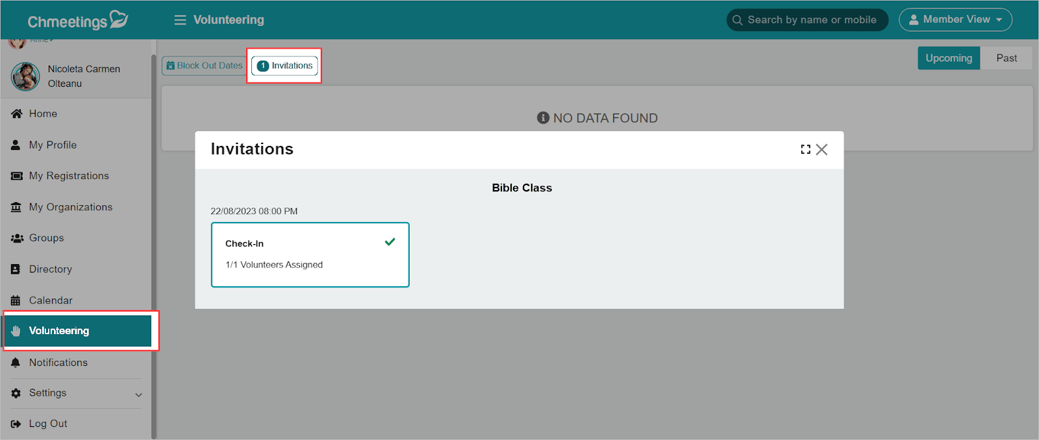Close the Invitations dialog
Screen dimensions: 1039x440
pos(821,149)
